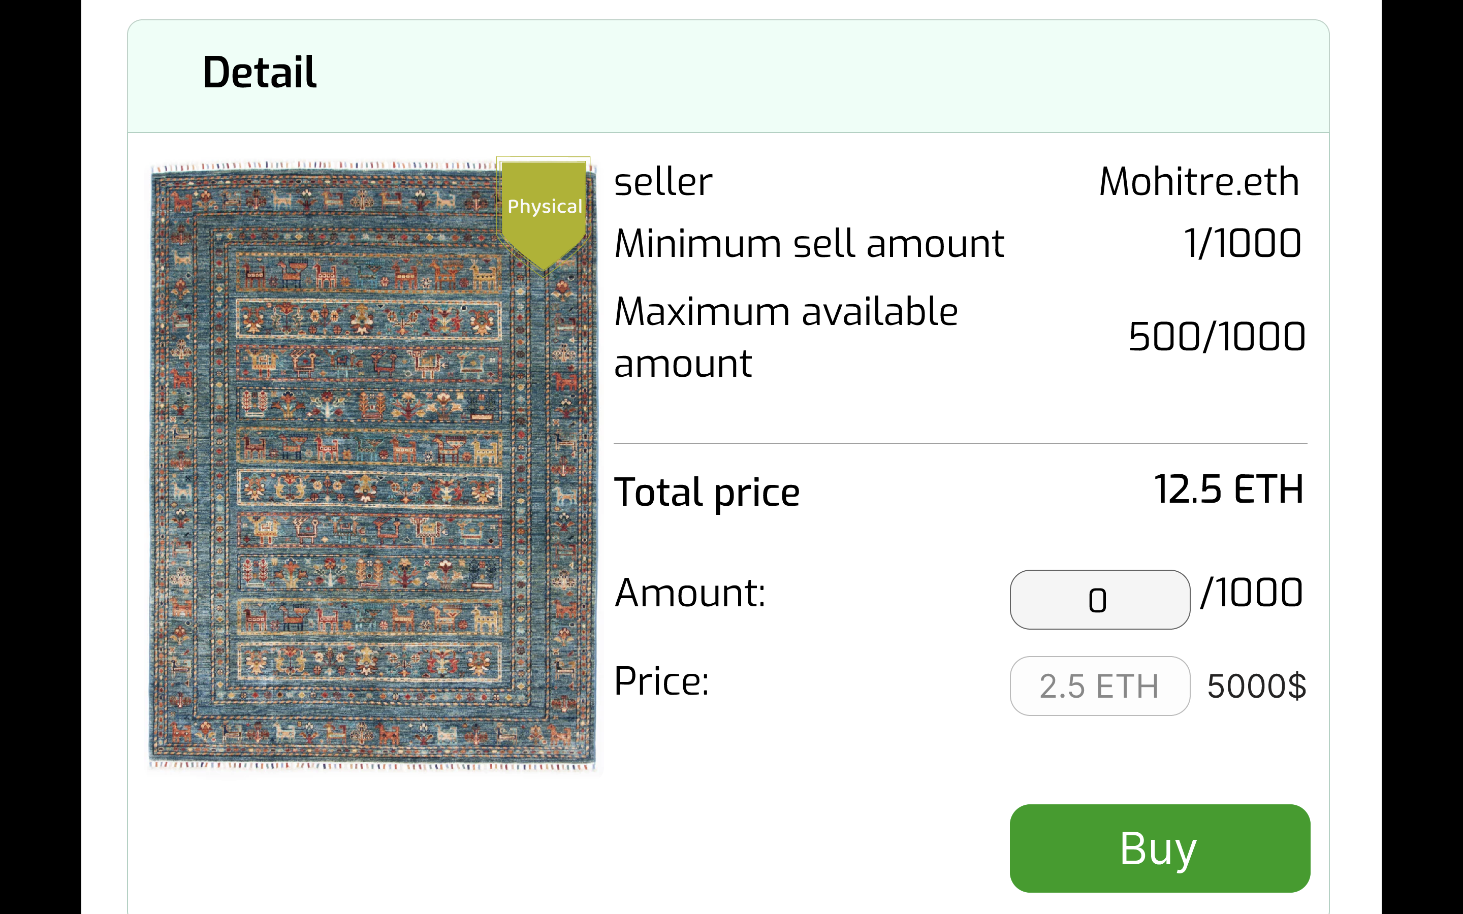Click the Price input showing 2.5 ETH

(1099, 686)
